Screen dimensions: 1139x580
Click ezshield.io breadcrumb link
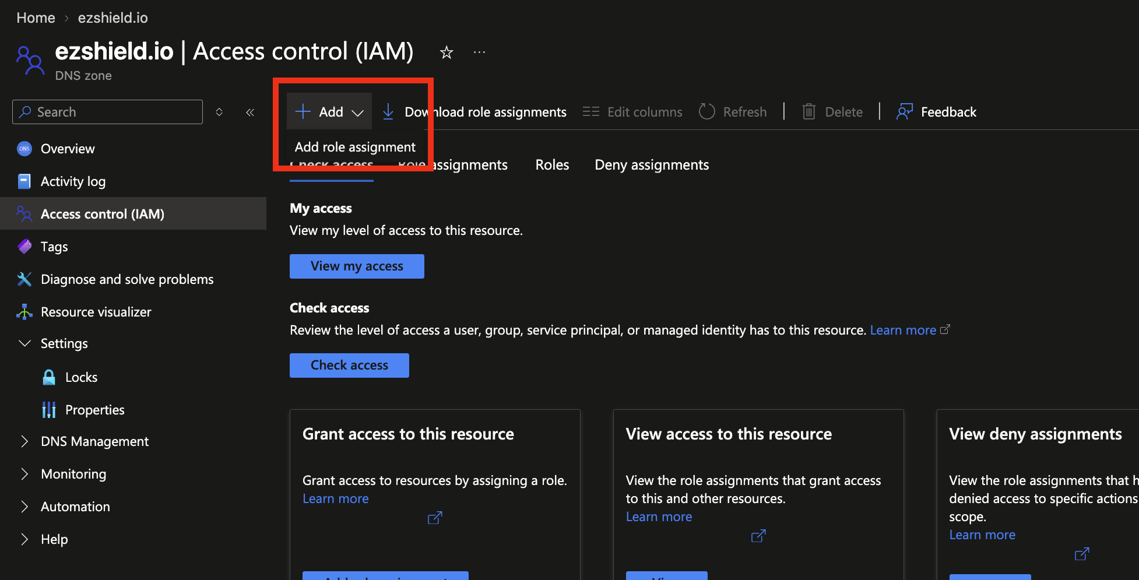tap(113, 17)
